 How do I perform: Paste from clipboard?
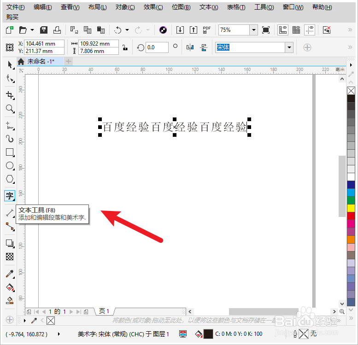click(101, 30)
